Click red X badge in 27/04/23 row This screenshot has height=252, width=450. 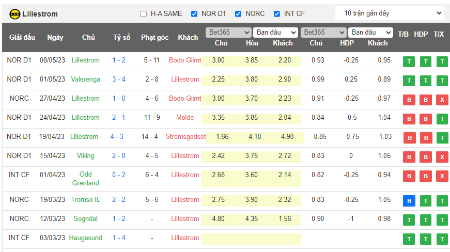coord(442,100)
